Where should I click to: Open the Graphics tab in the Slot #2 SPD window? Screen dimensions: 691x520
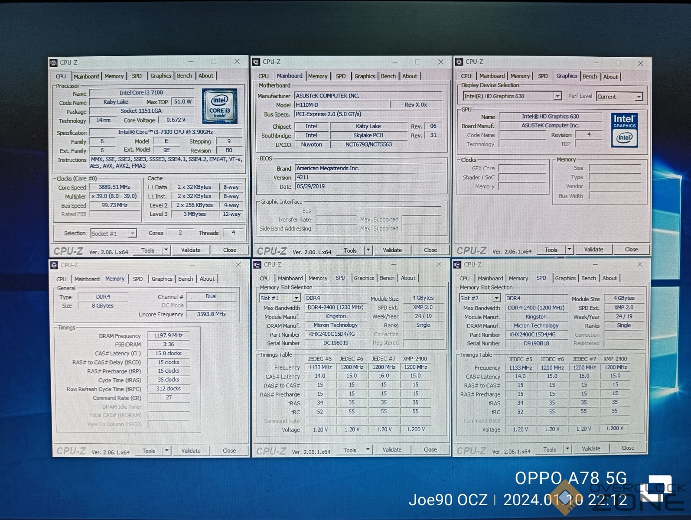pyautogui.click(x=565, y=278)
